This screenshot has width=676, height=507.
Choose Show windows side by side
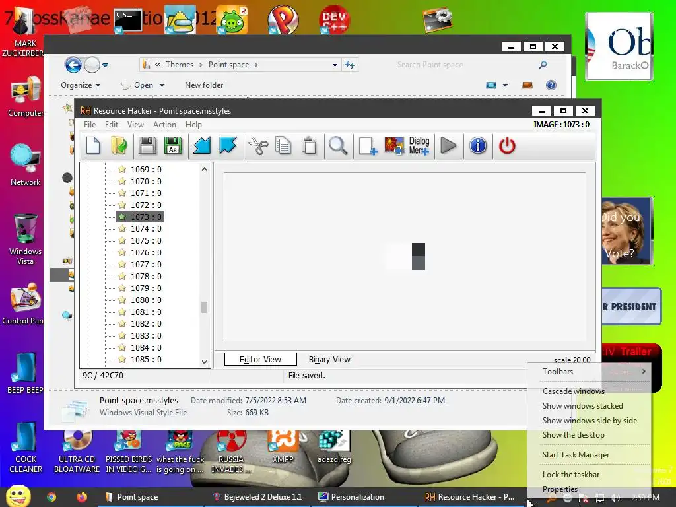590,421
